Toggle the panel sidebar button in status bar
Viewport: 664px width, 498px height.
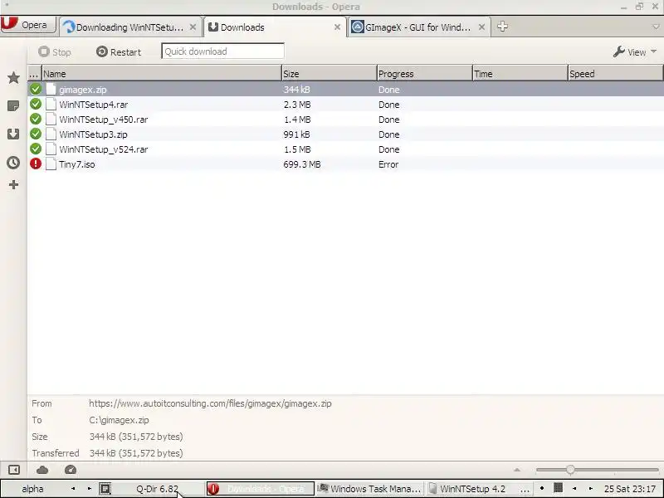14,470
